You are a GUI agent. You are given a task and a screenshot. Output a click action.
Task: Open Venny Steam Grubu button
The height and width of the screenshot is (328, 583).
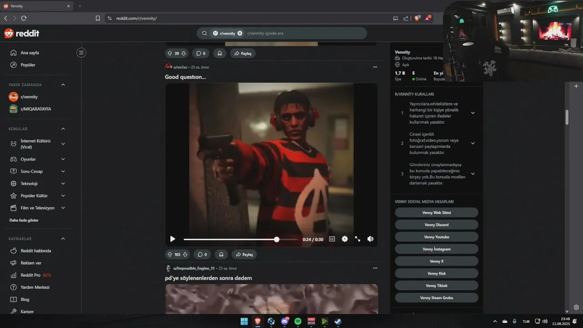click(x=436, y=298)
